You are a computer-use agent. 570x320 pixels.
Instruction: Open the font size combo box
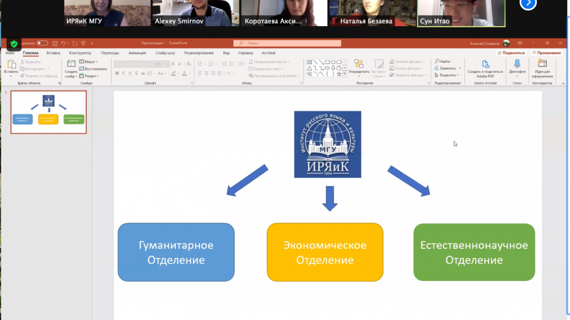click(163, 64)
